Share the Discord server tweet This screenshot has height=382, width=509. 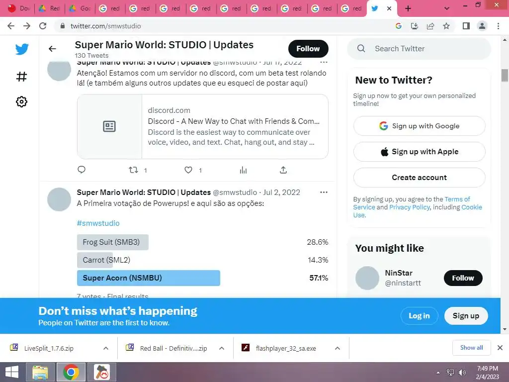pyautogui.click(x=283, y=170)
